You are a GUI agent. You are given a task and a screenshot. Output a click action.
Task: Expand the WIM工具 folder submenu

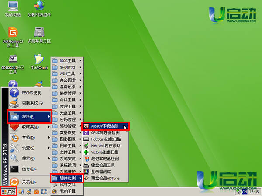(67, 74)
